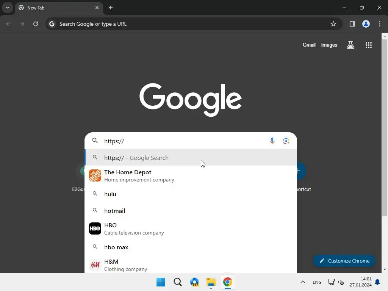This screenshot has height=291, width=388.
Task: Open Search Labs flask icon
Action: (x=350, y=45)
